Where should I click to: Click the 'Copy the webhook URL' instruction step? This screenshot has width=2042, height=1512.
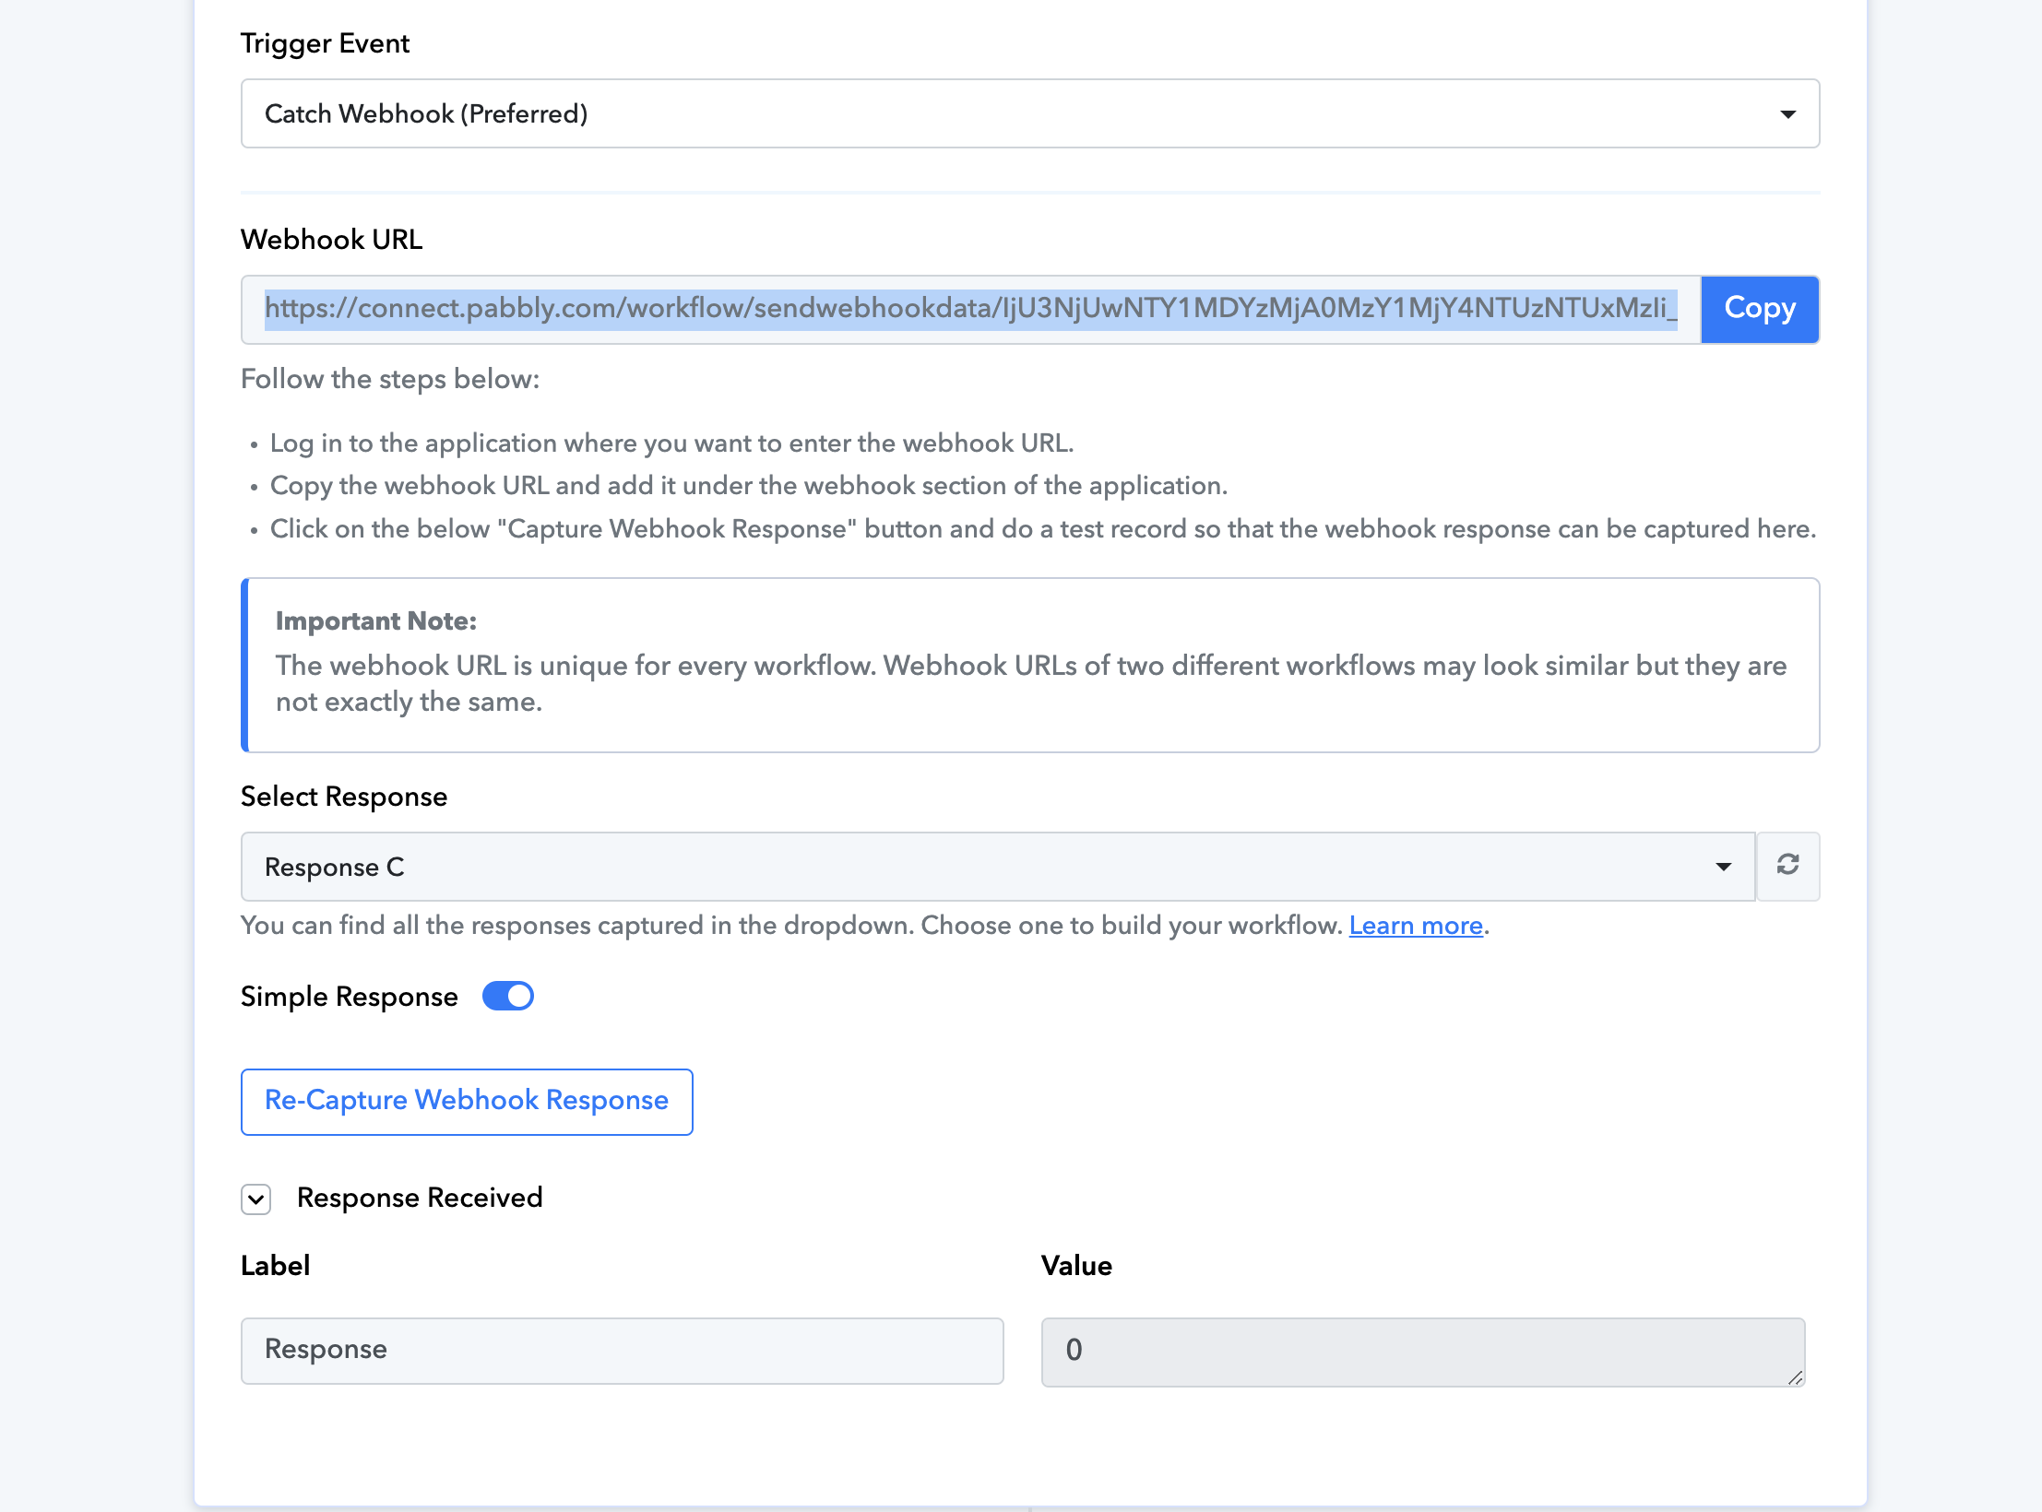pos(748,486)
